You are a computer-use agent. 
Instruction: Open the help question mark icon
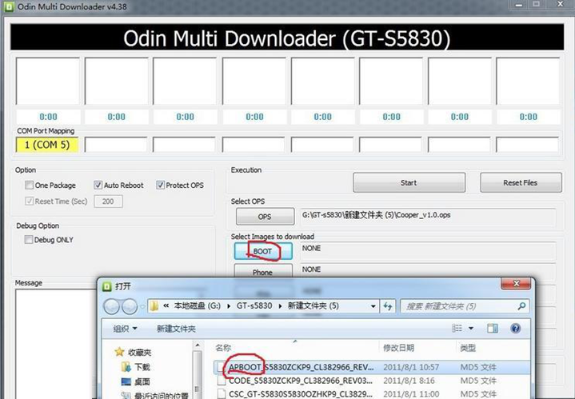click(515, 328)
